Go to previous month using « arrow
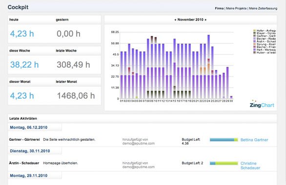Viewport: 286px width, 185px height. (x=175, y=19)
